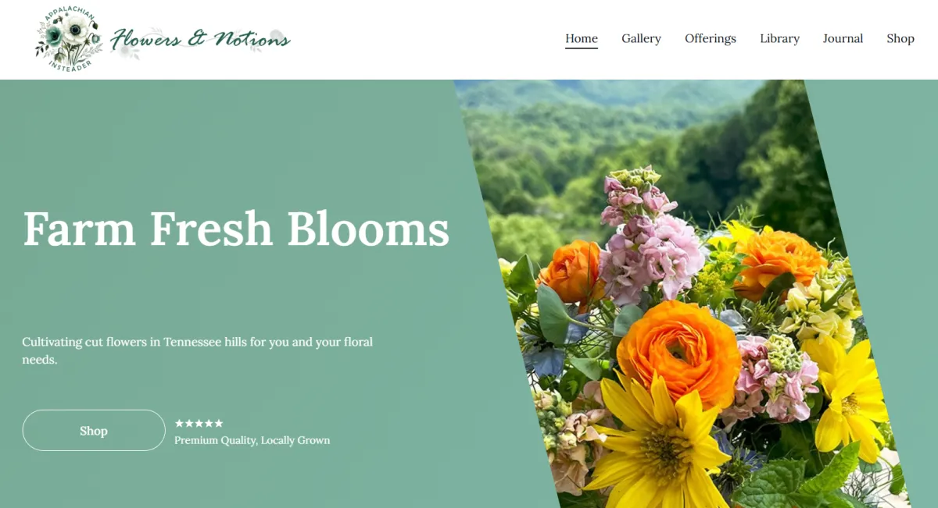Viewport: 938px width, 508px height.
Task: Click the Premium Quality, Locally Grown caption
Action: click(252, 440)
